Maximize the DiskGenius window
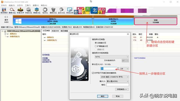Image resolution: width=180 pixels, height=101 pixels. (x=171, y=2)
